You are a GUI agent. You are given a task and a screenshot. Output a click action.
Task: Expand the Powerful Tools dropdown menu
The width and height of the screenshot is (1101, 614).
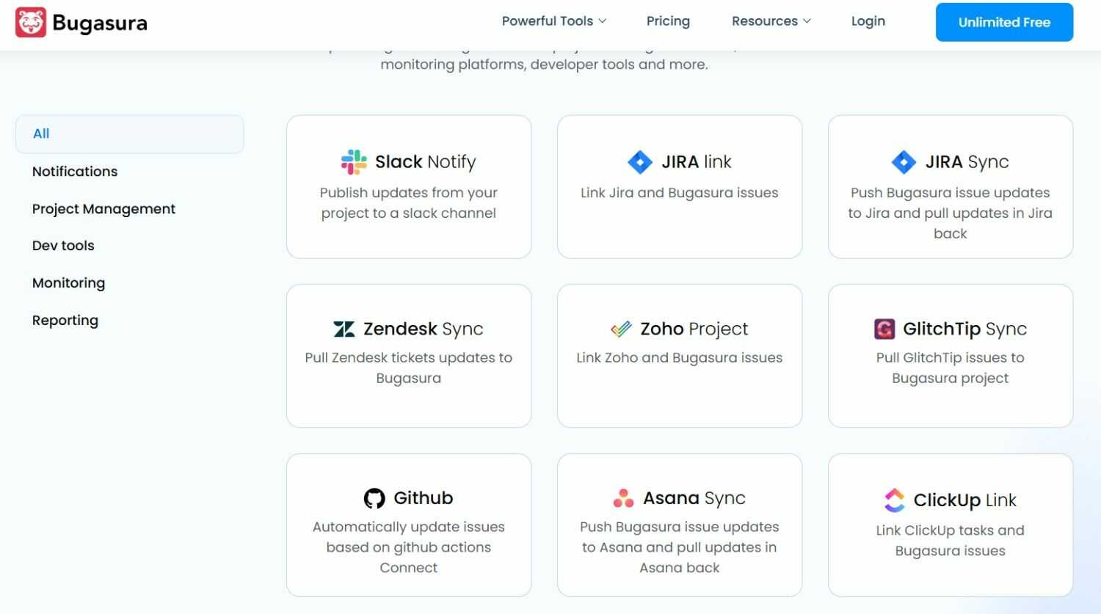click(554, 21)
